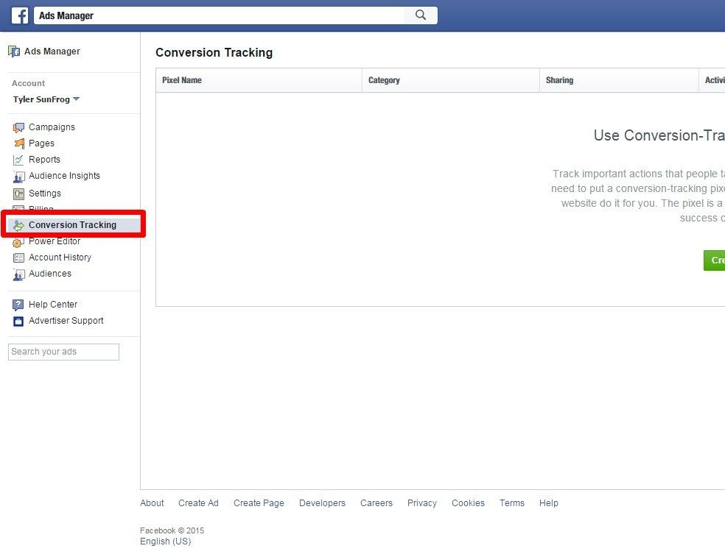Viewport: 725px width, 554px height.
Task: Open Conversion Tracking in the sidebar
Action: [x=72, y=225]
